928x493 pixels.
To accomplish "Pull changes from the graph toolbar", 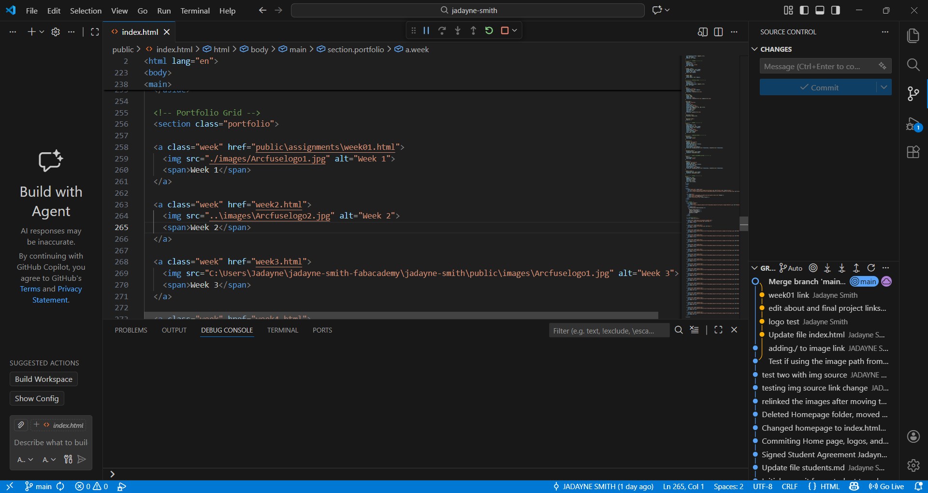I will [x=842, y=268].
